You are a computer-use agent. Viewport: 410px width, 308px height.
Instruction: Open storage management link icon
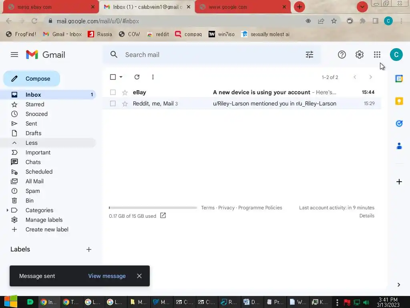pyautogui.click(x=163, y=215)
